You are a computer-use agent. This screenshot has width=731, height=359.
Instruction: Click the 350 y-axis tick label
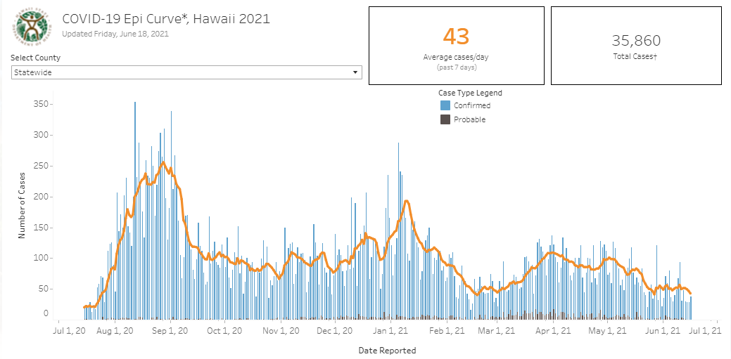pos(42,104)
